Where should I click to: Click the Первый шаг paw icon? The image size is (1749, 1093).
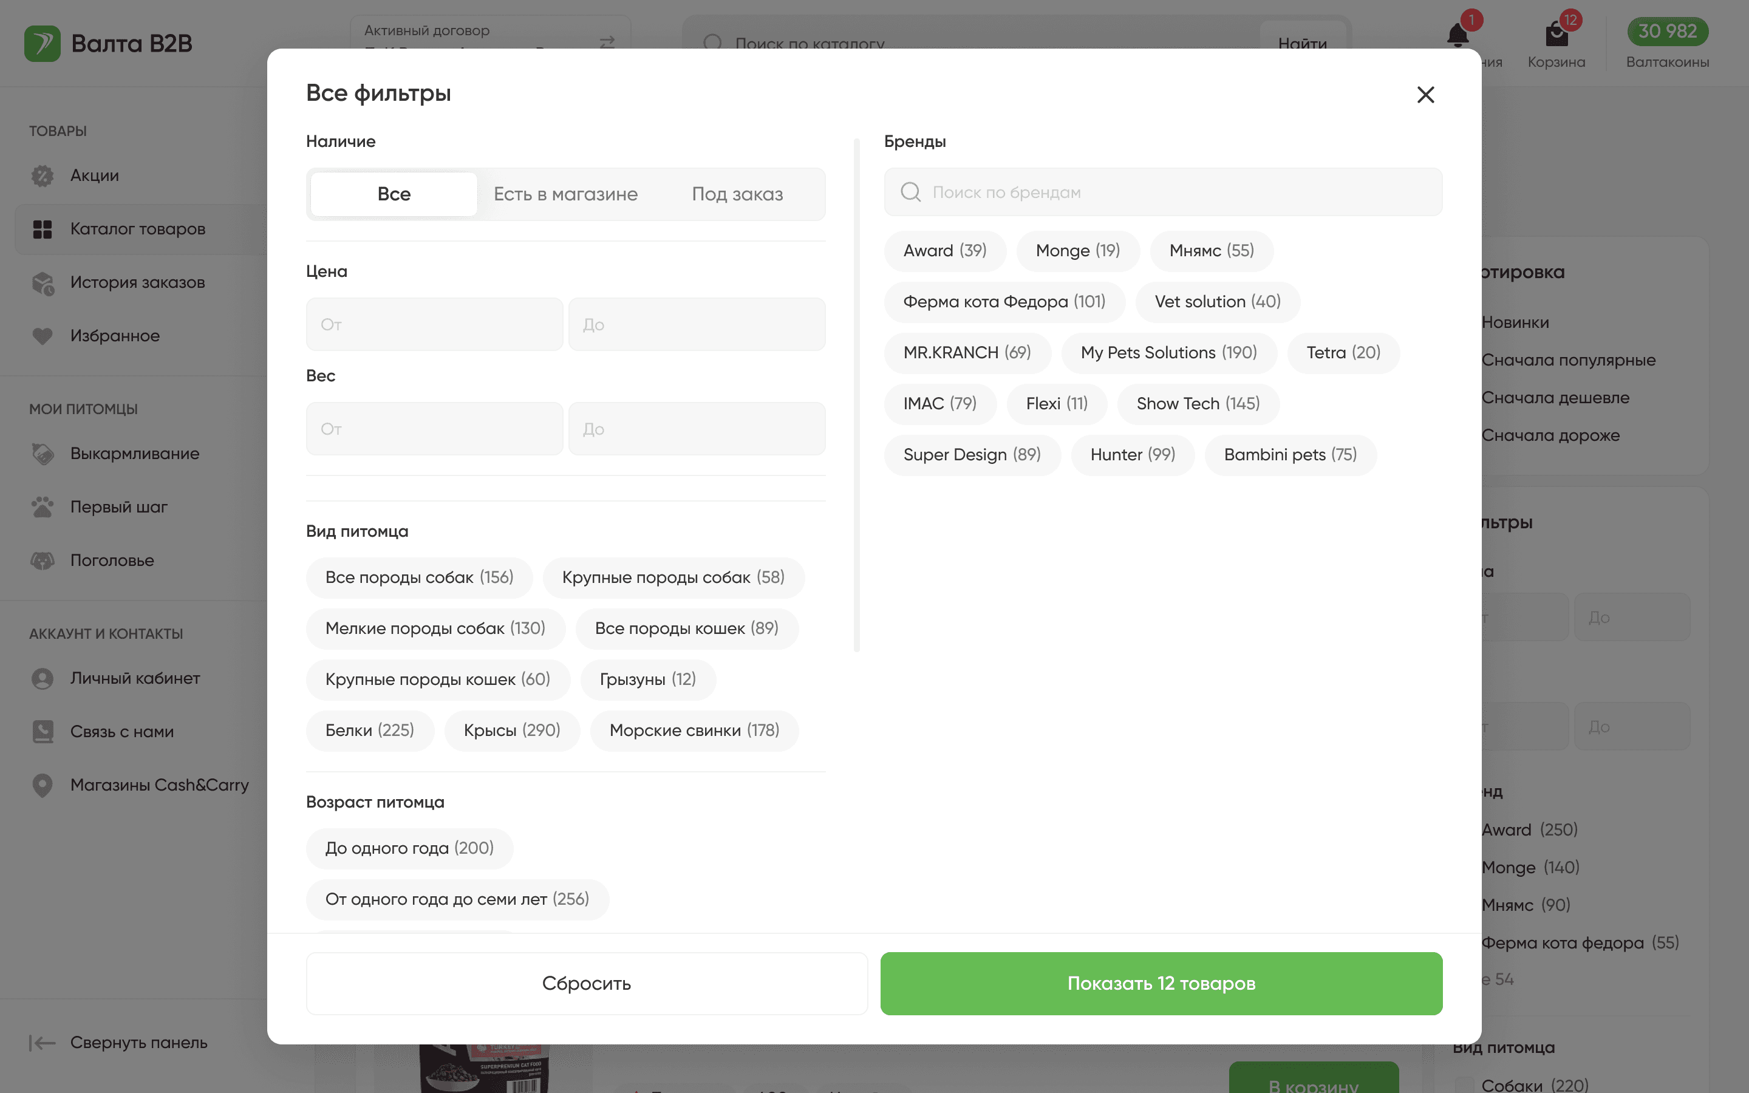click(x=43, y=507)
